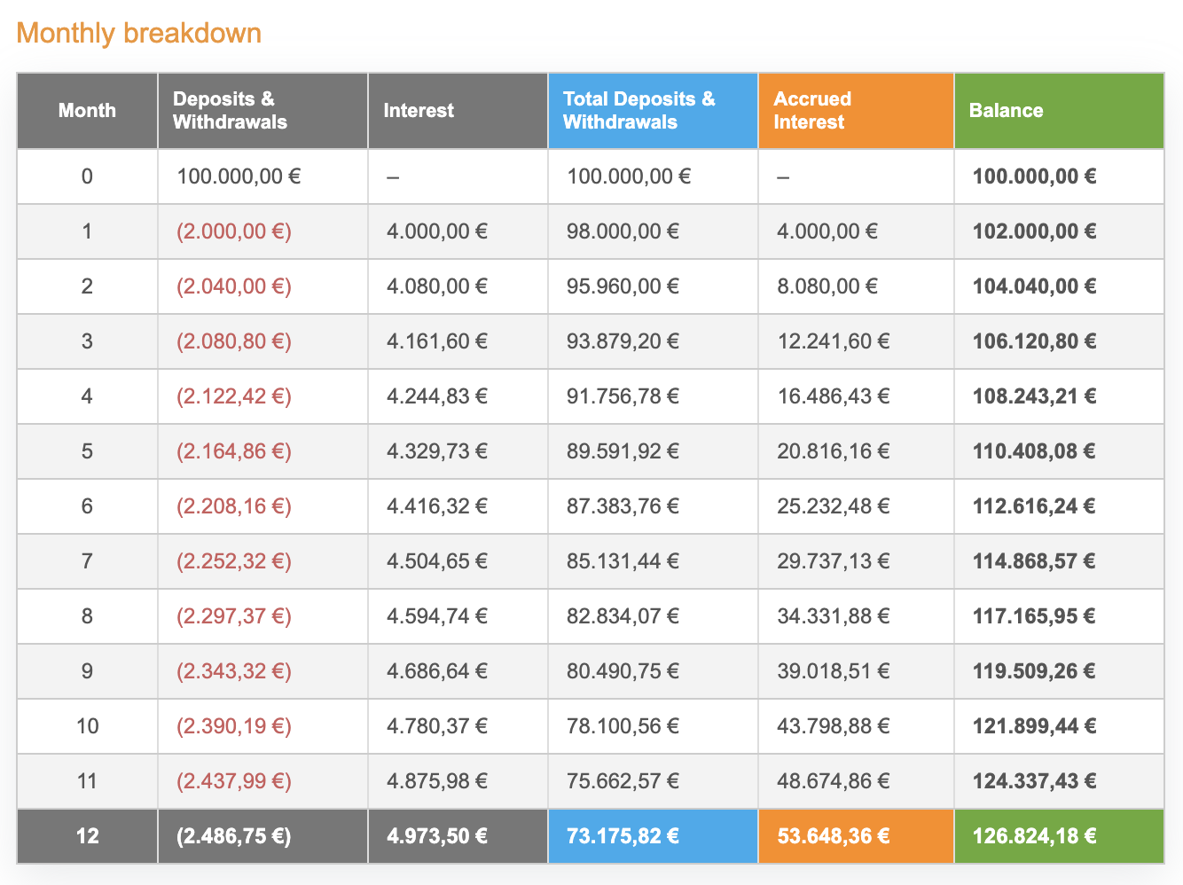Click blue Total Deposits & Withdrawals header
1183x885 pixels.
coord(639,111)
